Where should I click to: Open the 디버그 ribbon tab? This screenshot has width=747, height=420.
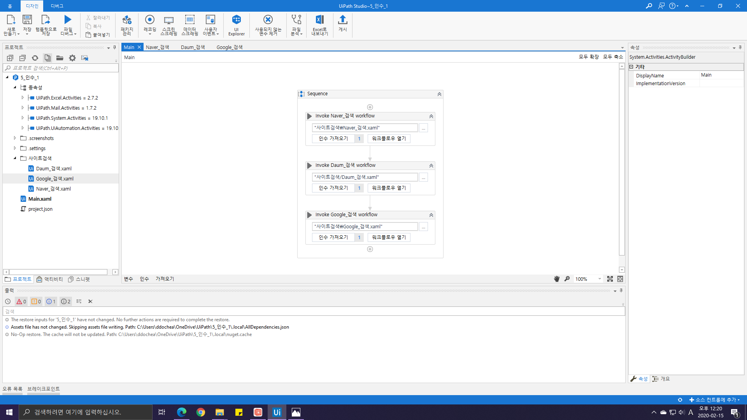click(57, 6)
